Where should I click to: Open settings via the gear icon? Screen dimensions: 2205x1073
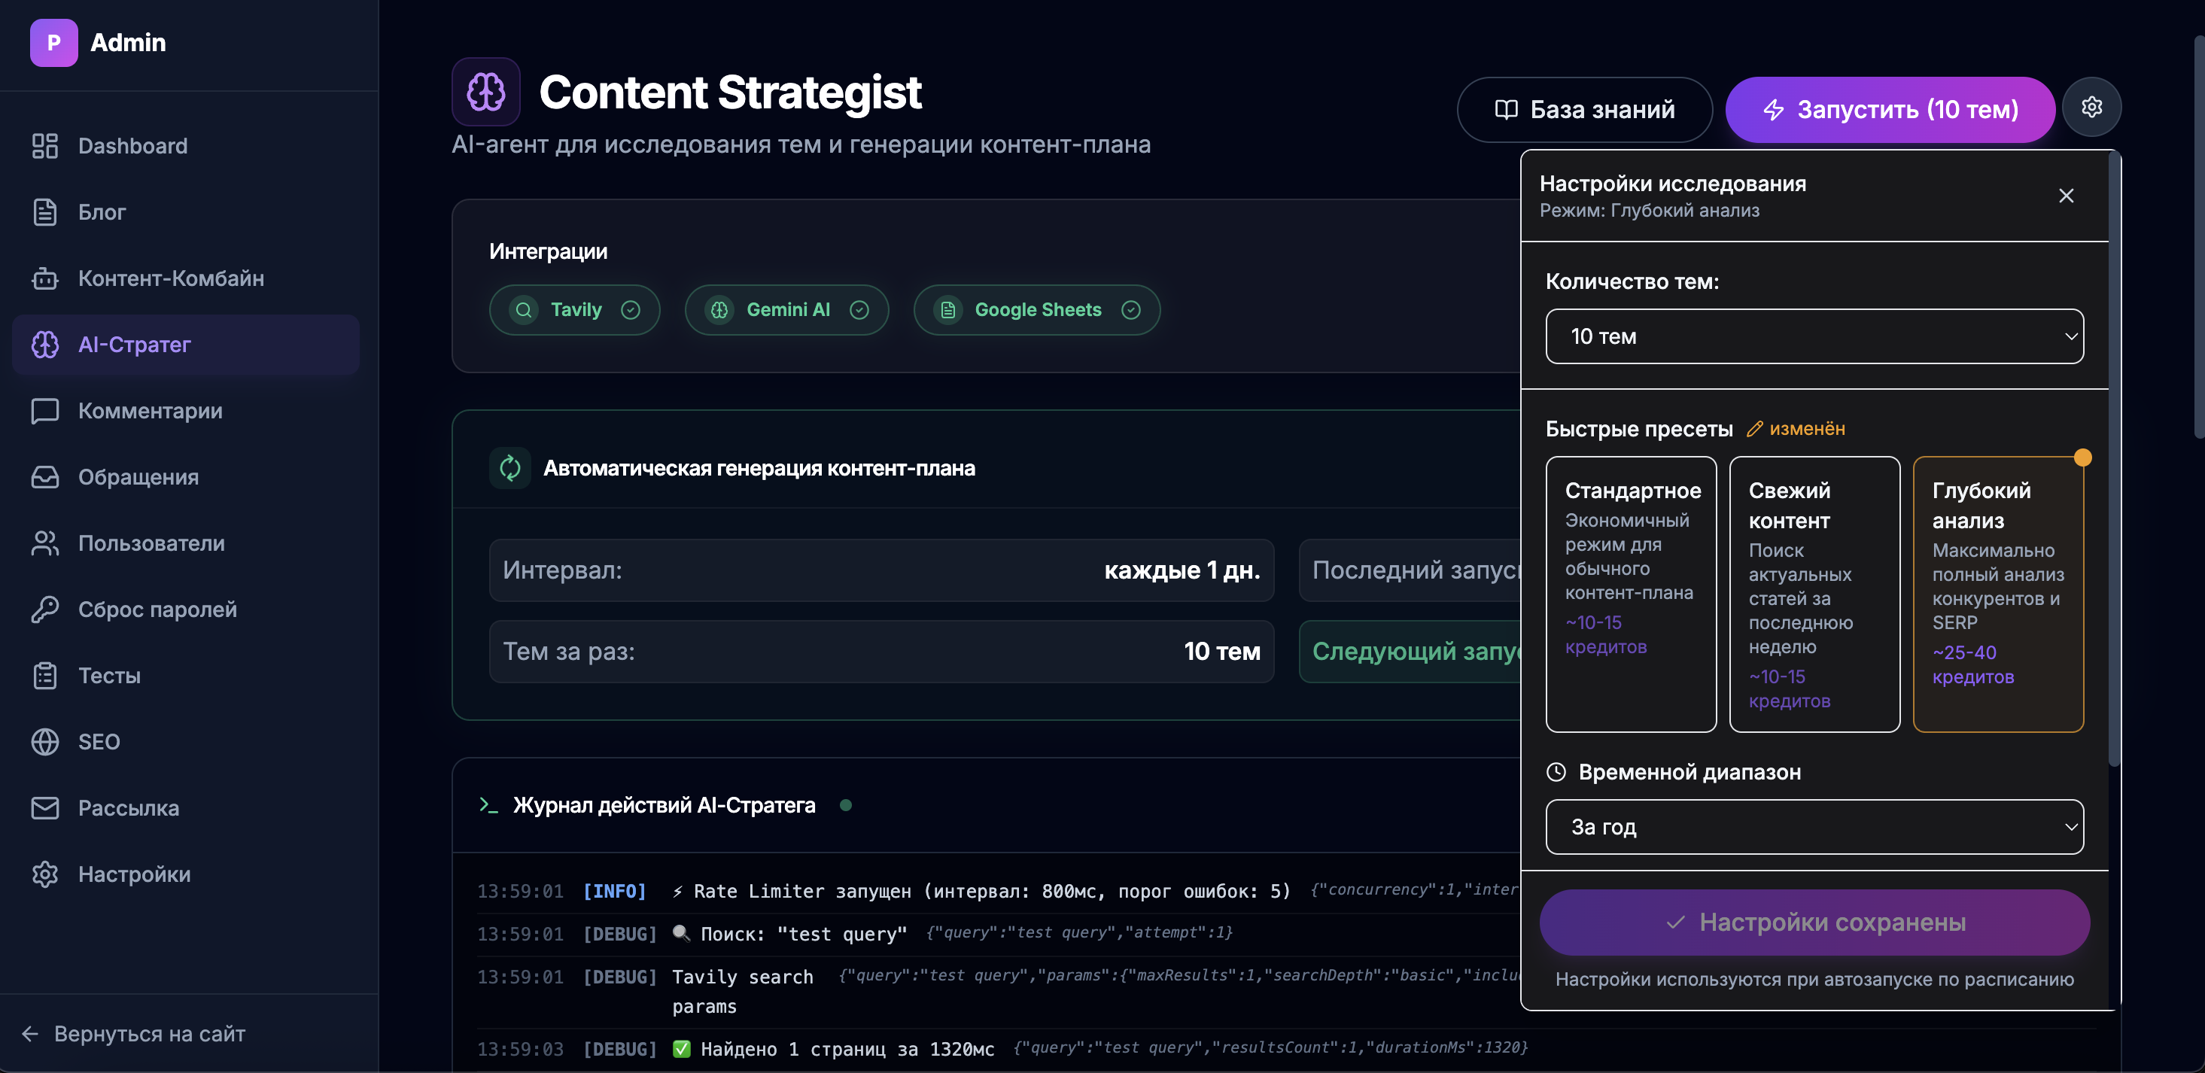pyautogui.click(x=2091, y=108)
